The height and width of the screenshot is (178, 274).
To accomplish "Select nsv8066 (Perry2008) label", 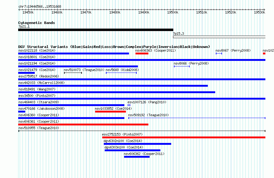I will 191,64.
